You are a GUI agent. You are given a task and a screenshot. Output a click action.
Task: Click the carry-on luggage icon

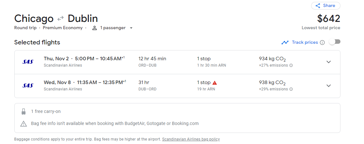click(24, 112)
